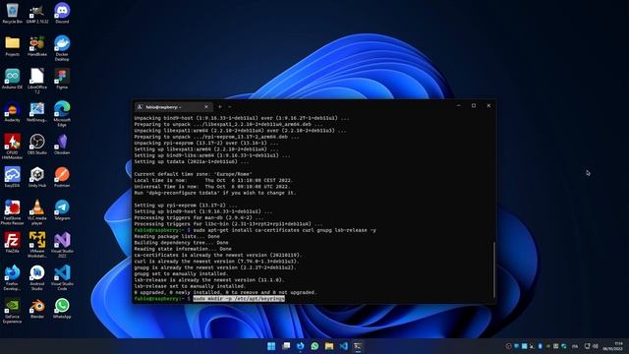Launch OBS Studio from desktop
This screenshot has width=629, height=354.
tap(37, 145)
